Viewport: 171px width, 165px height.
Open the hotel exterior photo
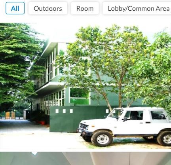tap(85, 86)
